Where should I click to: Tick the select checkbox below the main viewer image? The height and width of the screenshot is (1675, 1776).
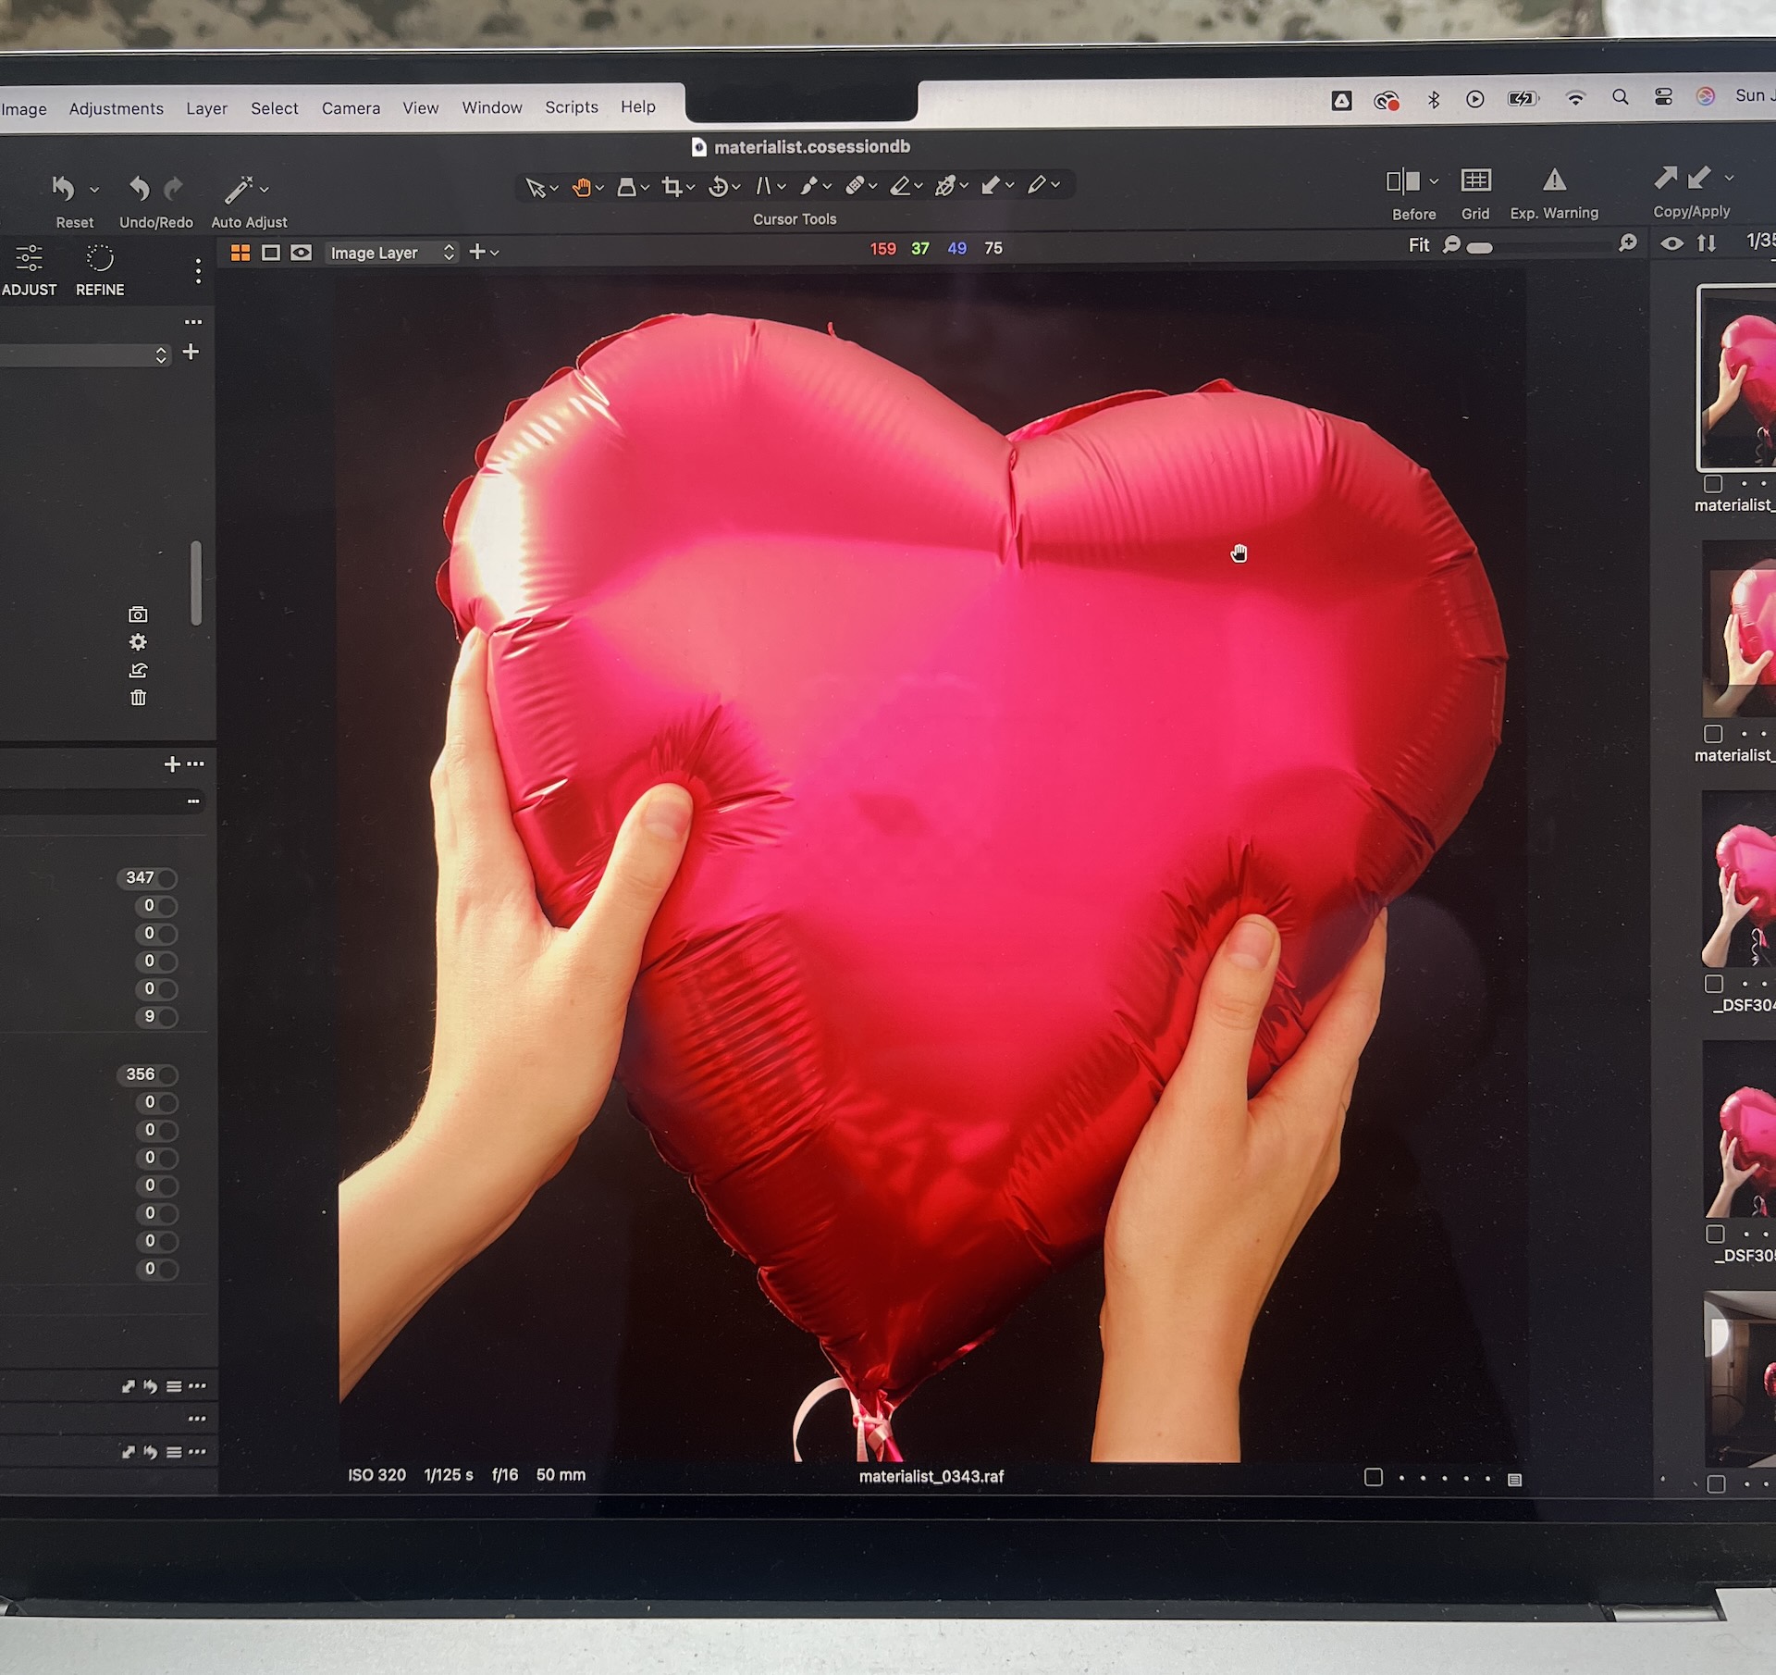click(x=1374, y=1478)
